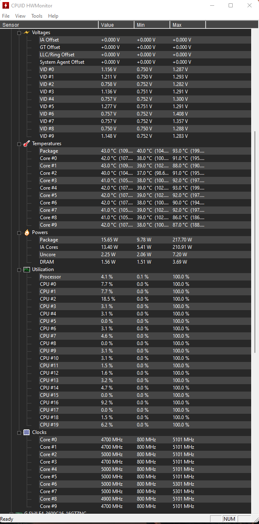Click the 217.70 W max package power
The width and height of the screenshot is (259, 524).
click(182, 240)
